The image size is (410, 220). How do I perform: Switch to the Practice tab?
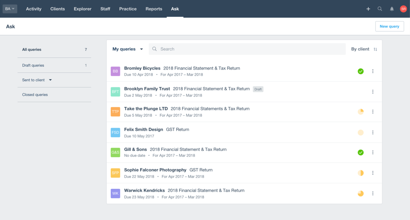click(128, 9)
